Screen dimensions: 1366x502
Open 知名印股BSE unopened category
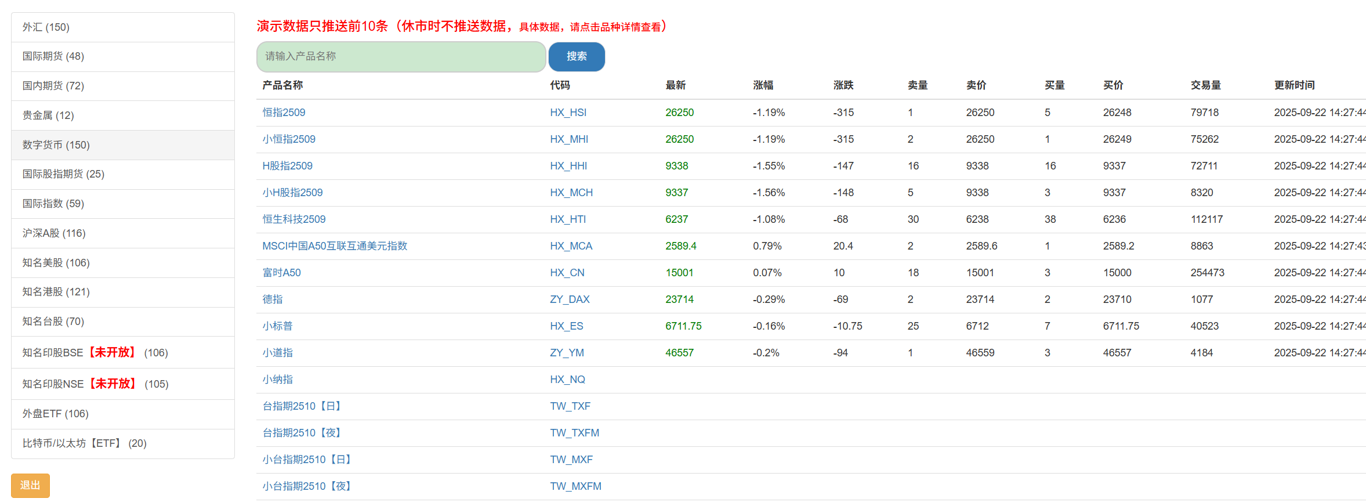tap(123, 352)
